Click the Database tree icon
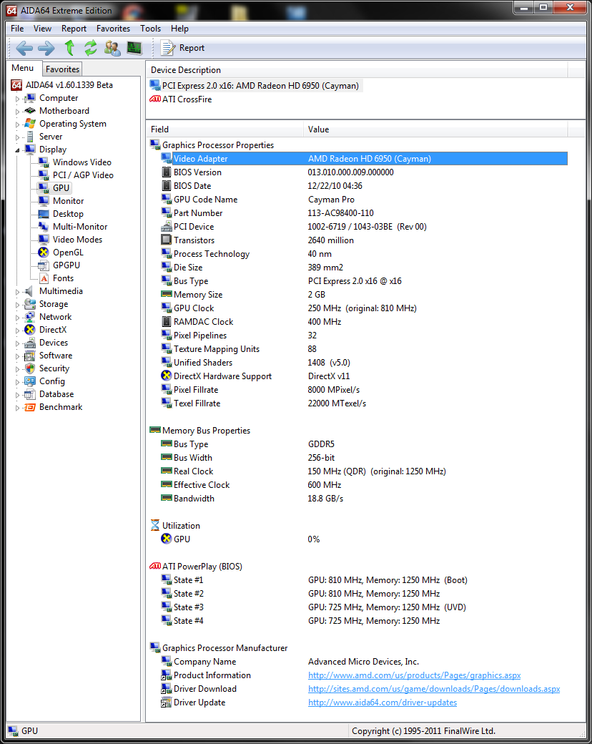Screen dimensions: 592x744 point(30,394)
